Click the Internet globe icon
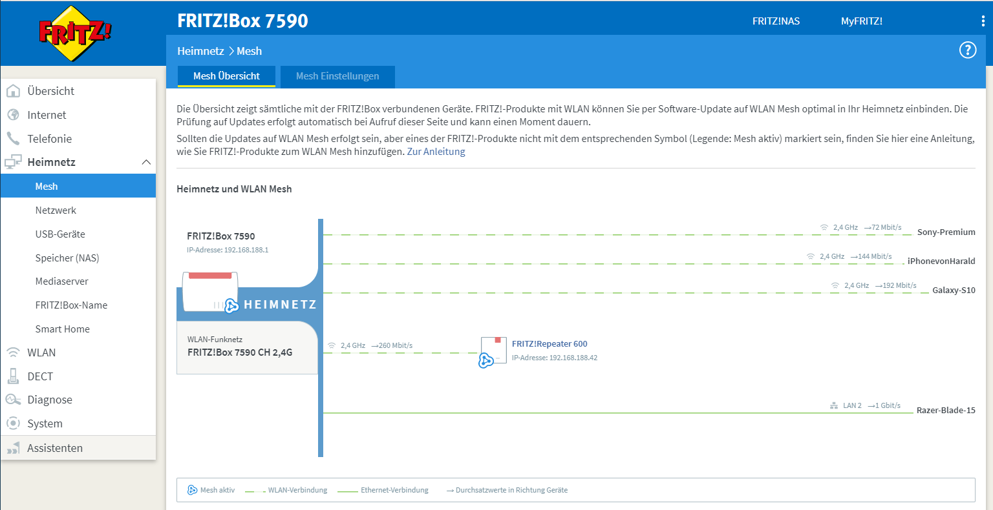 [13, 115]
